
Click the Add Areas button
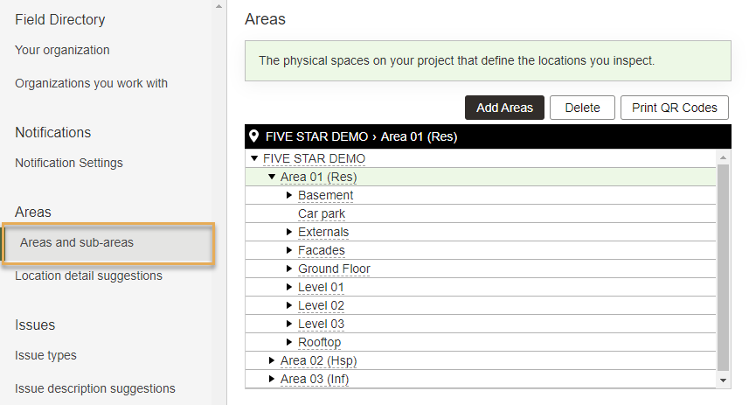point(504,108)
